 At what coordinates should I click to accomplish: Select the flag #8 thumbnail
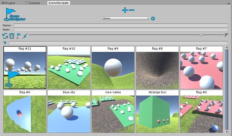tap(157, 68)
